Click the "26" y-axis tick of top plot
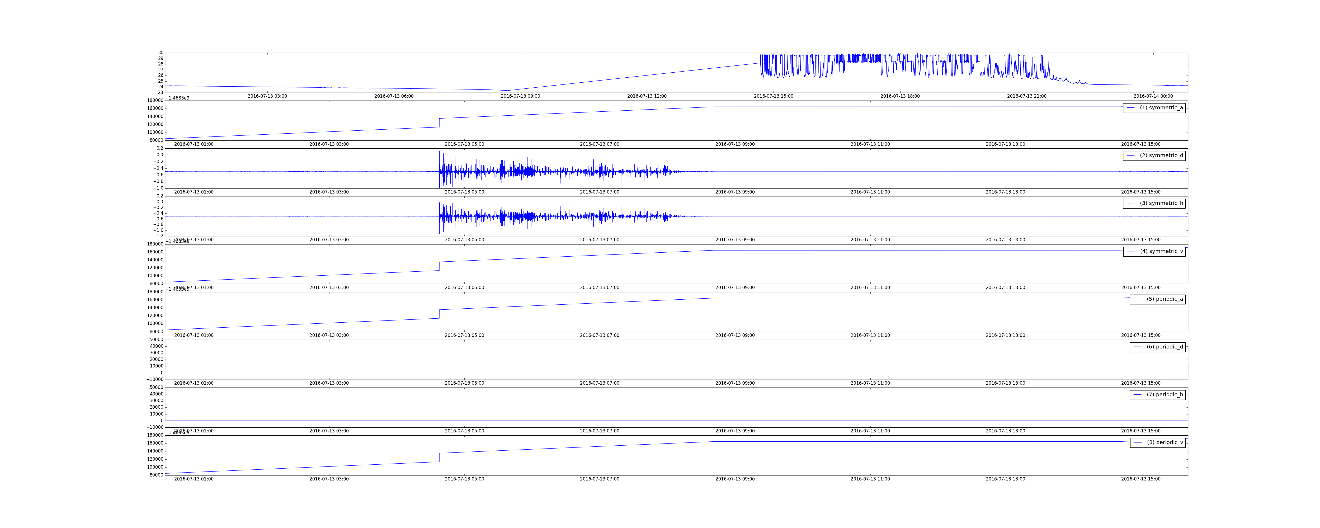Screen dimensions: 1320x528 click(x=161, y=75)
